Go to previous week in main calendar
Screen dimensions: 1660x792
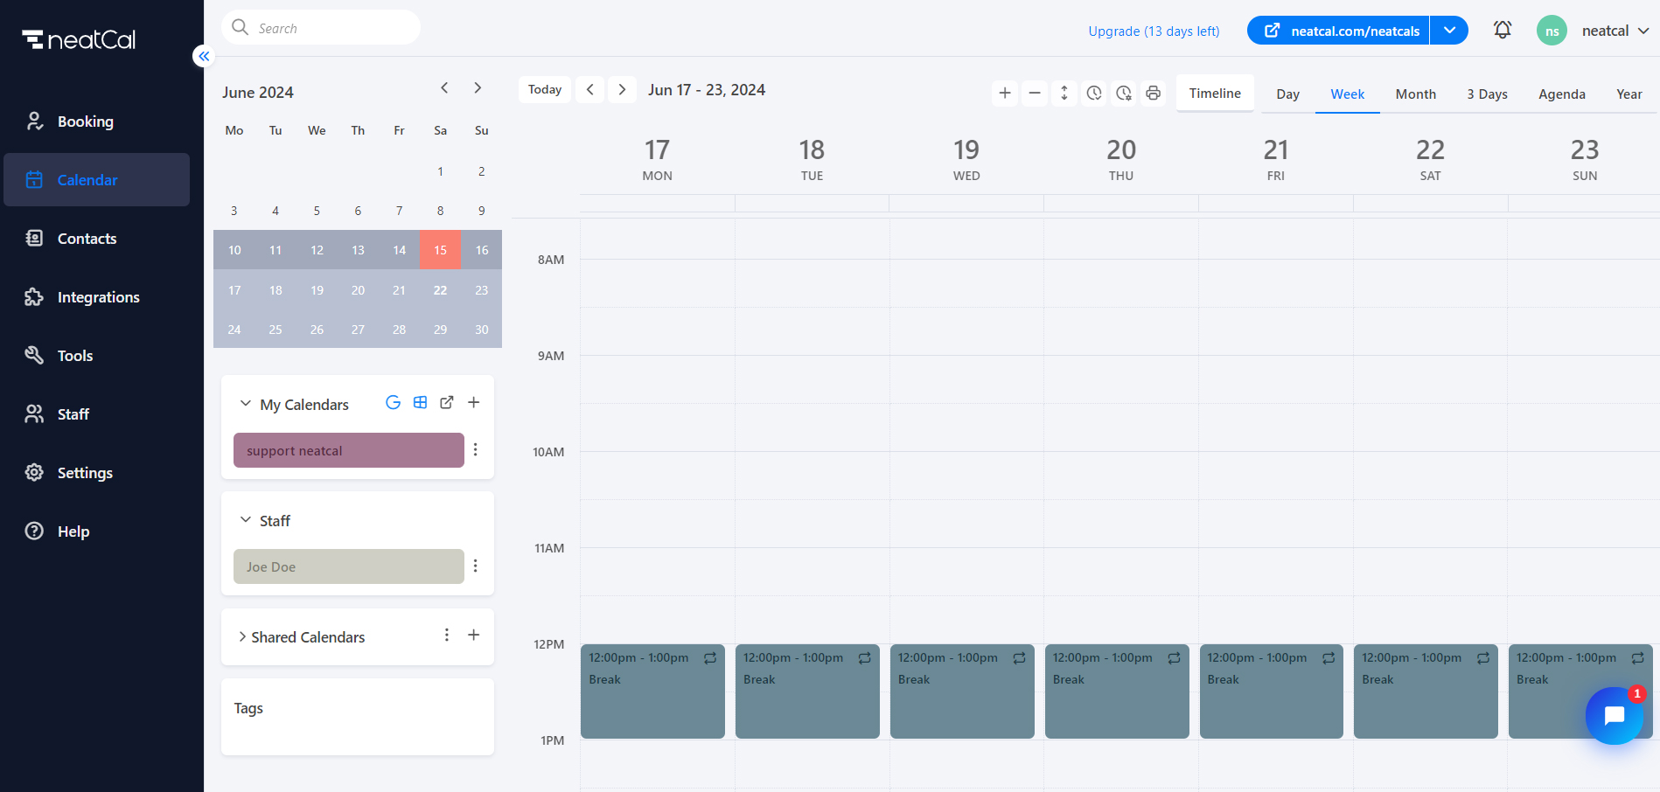click(x=590, y=89)
